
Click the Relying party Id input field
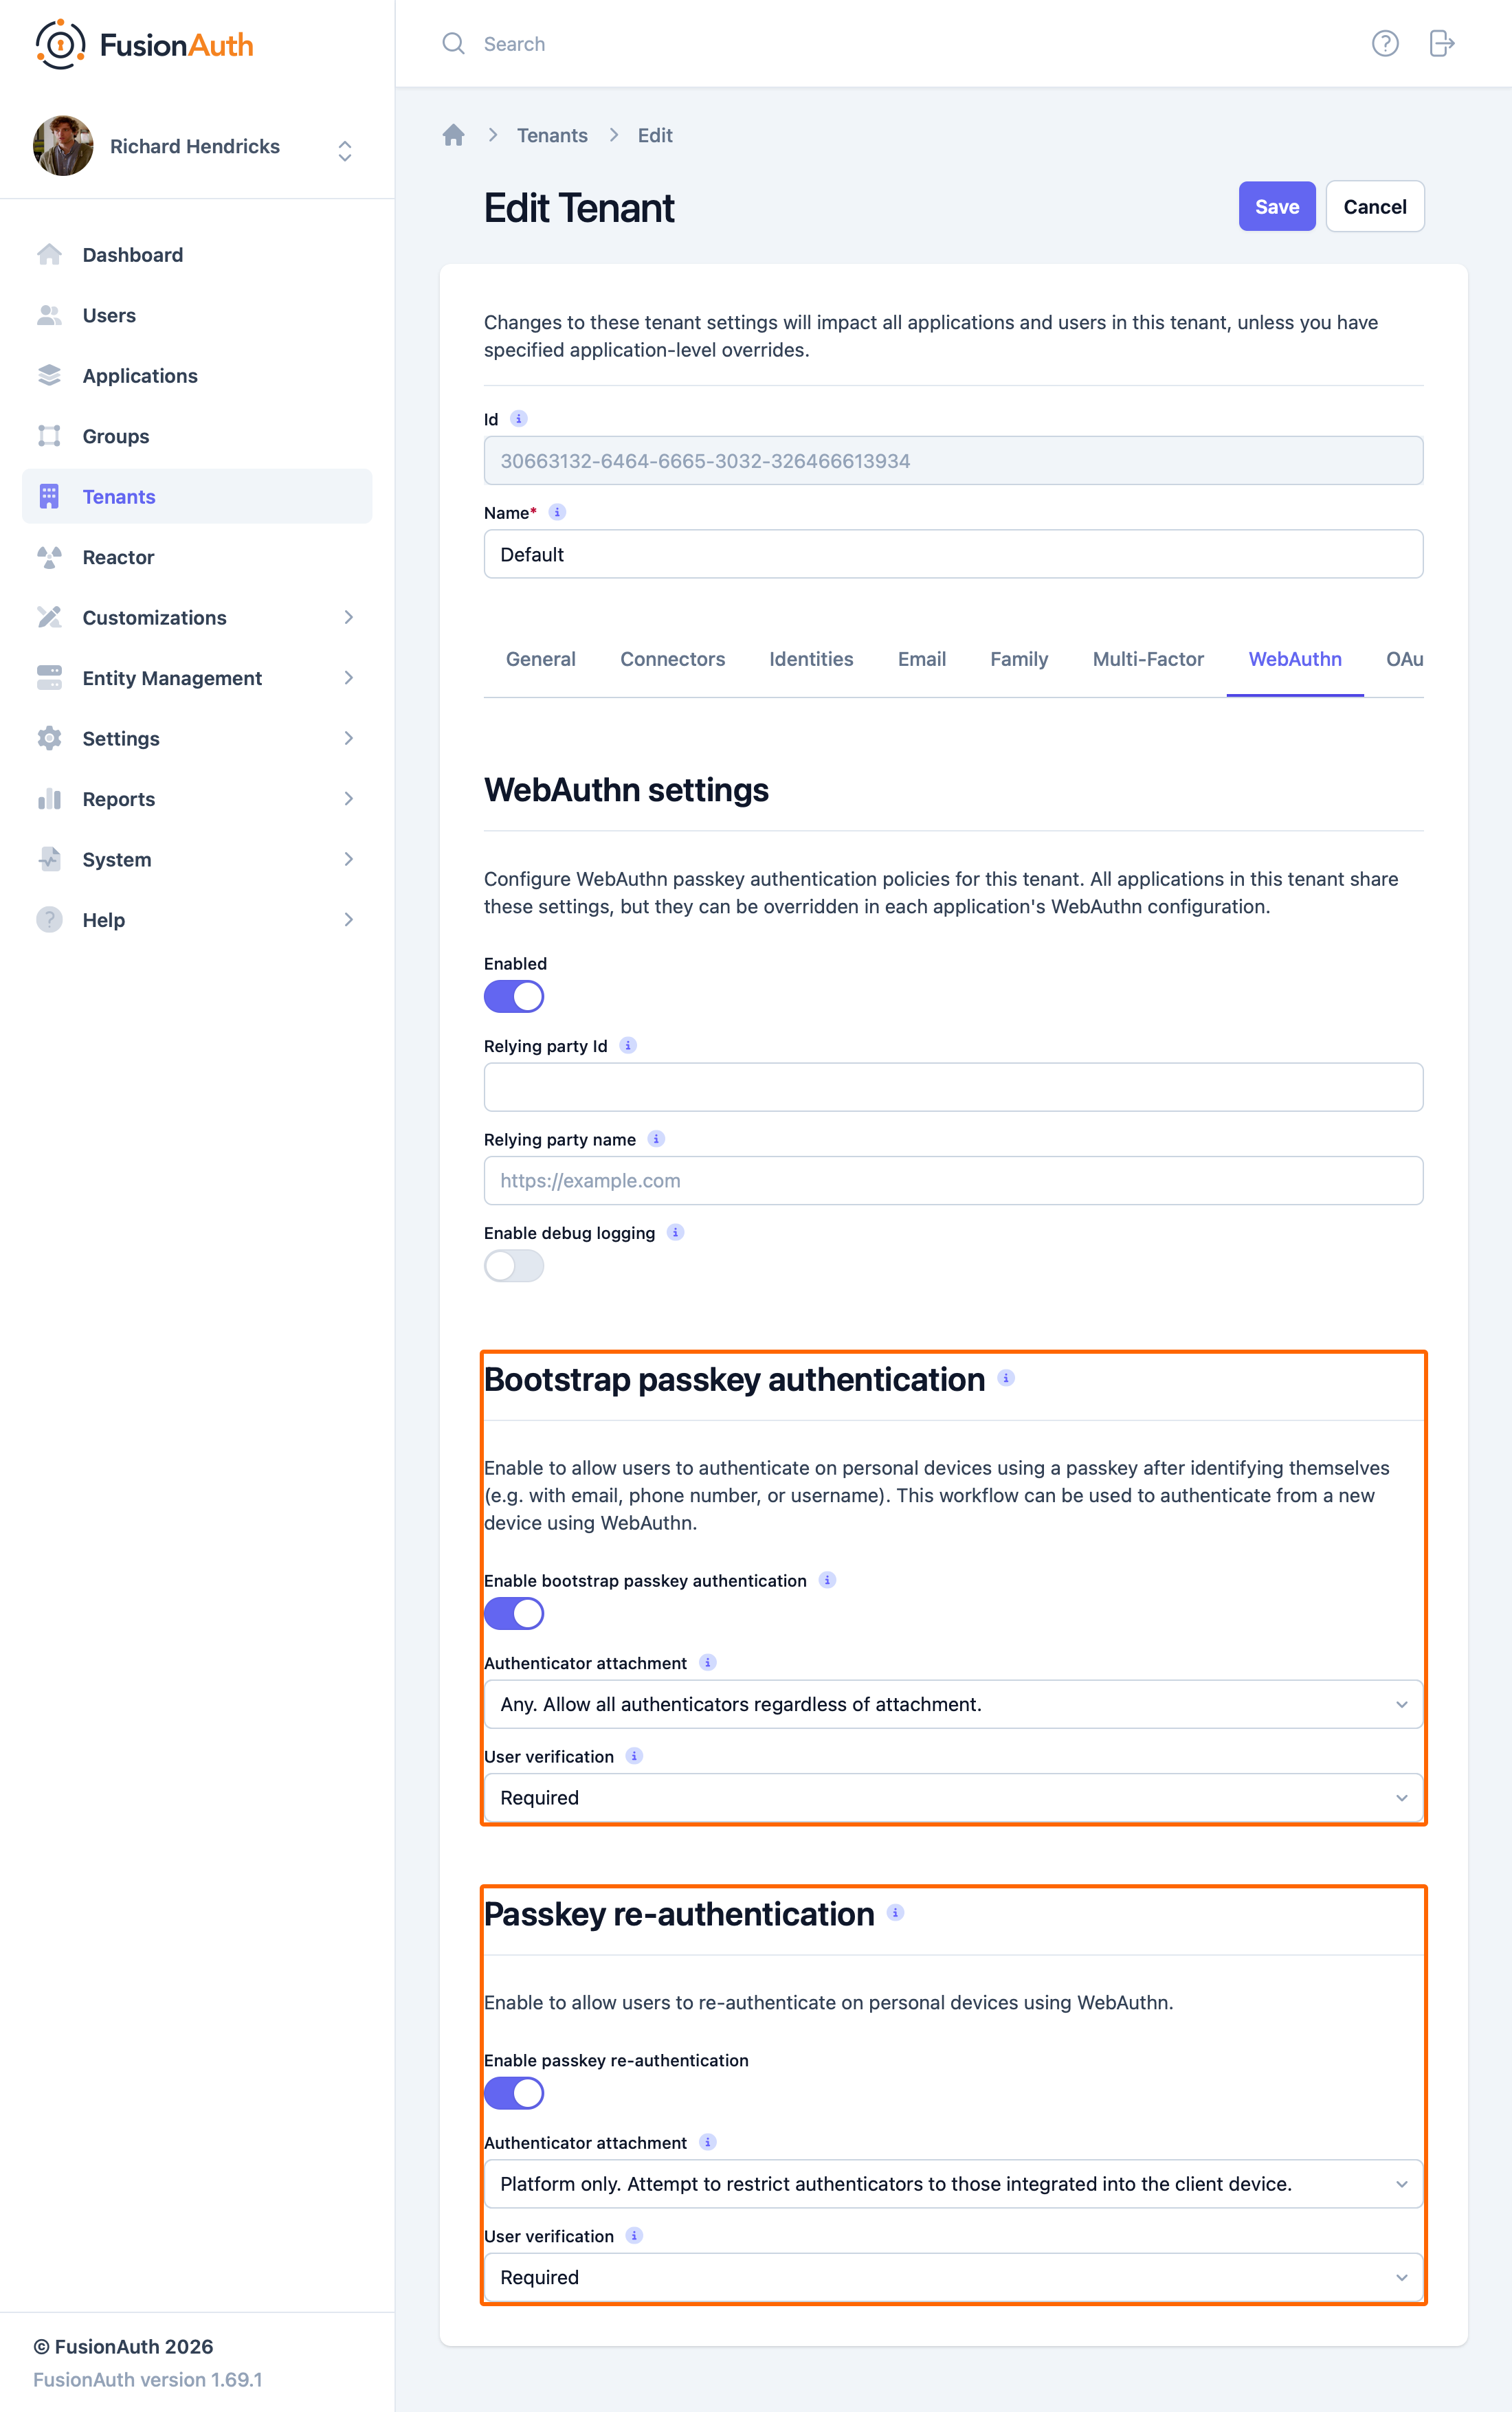953,1088
